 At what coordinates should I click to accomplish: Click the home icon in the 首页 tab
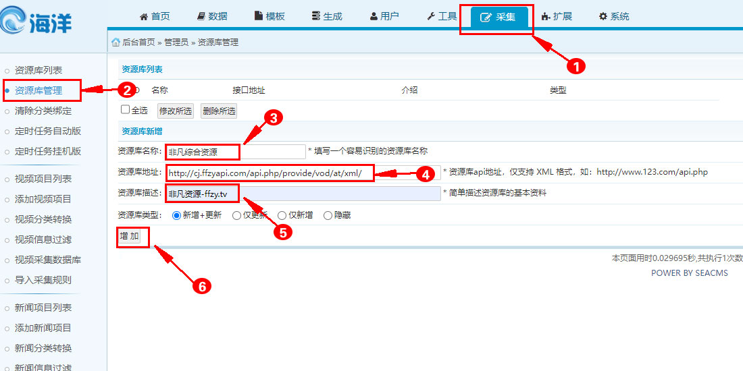coord(143,17)
